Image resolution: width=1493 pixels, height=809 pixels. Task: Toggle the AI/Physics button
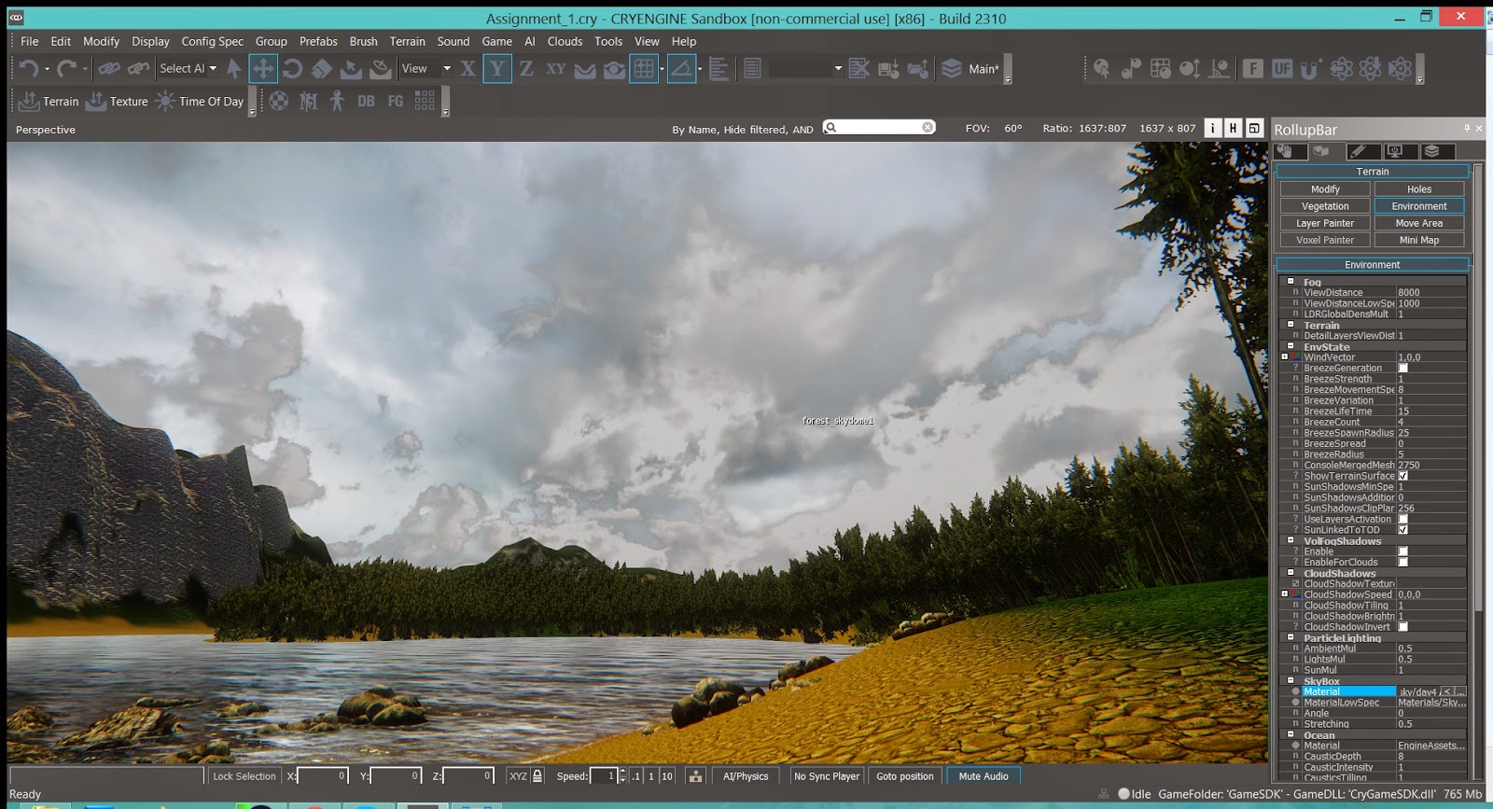click(746, 776)
